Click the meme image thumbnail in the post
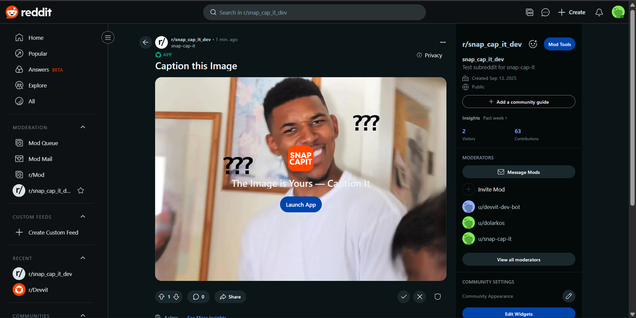The height and width of the screenshot is (318, 636). click(x=301, y=179)
